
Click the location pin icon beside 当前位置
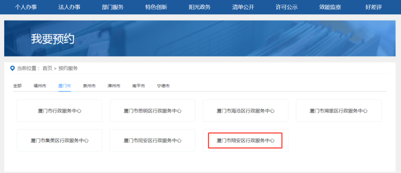point(12,68)
